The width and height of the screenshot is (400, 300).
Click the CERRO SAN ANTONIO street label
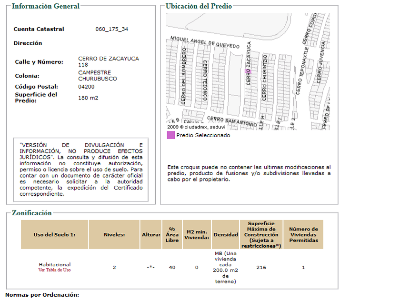point(232,121)
